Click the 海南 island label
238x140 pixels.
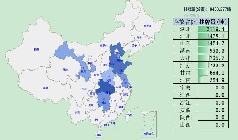[99, 135]
